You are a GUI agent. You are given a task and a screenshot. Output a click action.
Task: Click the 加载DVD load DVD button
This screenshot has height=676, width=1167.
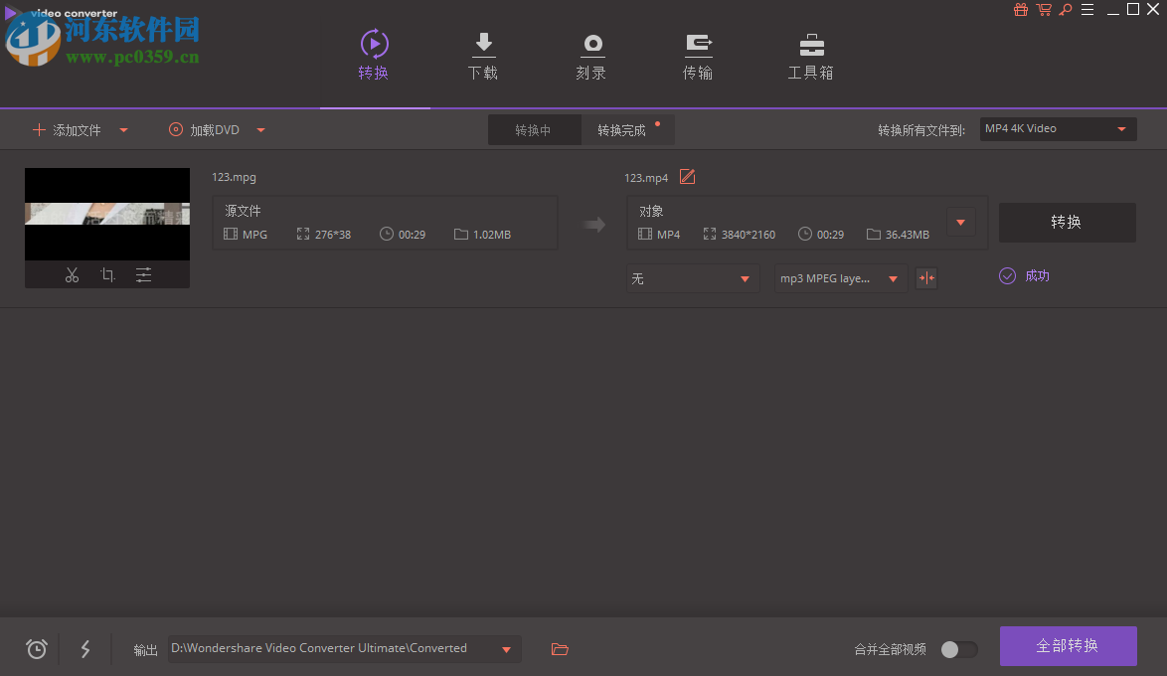click(205, 130)
